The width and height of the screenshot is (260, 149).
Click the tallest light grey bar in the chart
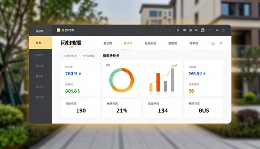pyautogui.click(x=173, y=80)
